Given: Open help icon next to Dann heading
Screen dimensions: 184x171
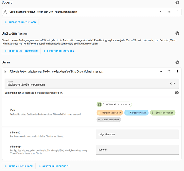Looking at the screenshot, I should [177, 62].
